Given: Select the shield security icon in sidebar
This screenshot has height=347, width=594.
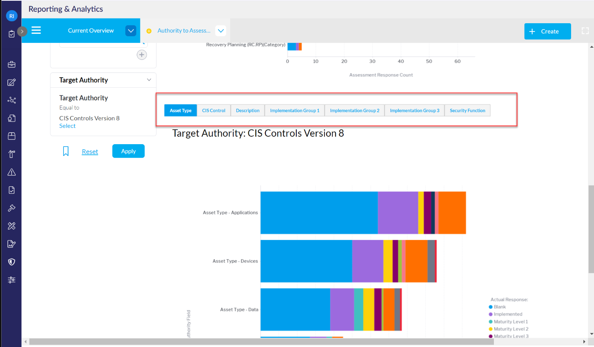Looking at the screenshot, I should pyautogui.click(x=11, y=262).
